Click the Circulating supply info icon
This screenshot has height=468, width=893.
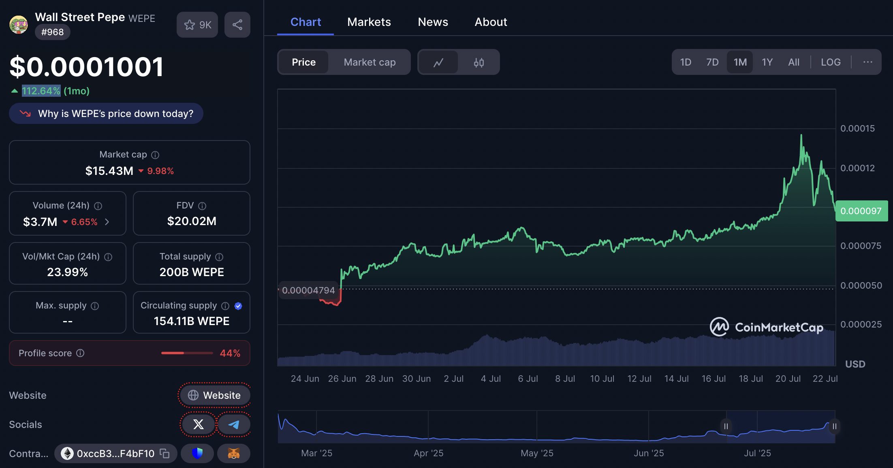(225, 306)
